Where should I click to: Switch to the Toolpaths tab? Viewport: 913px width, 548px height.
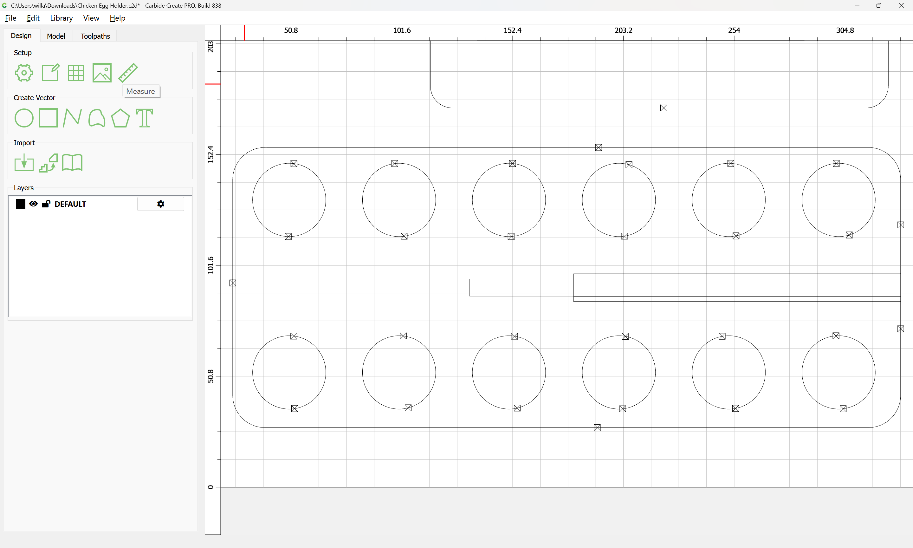coord(95,36)
